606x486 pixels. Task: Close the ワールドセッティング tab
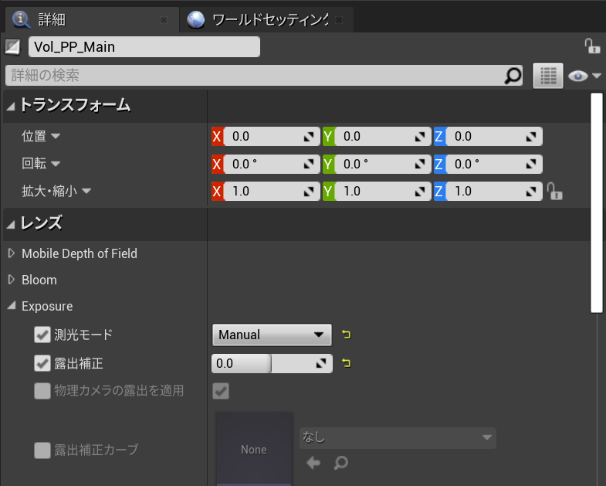(x=339, y=20)
